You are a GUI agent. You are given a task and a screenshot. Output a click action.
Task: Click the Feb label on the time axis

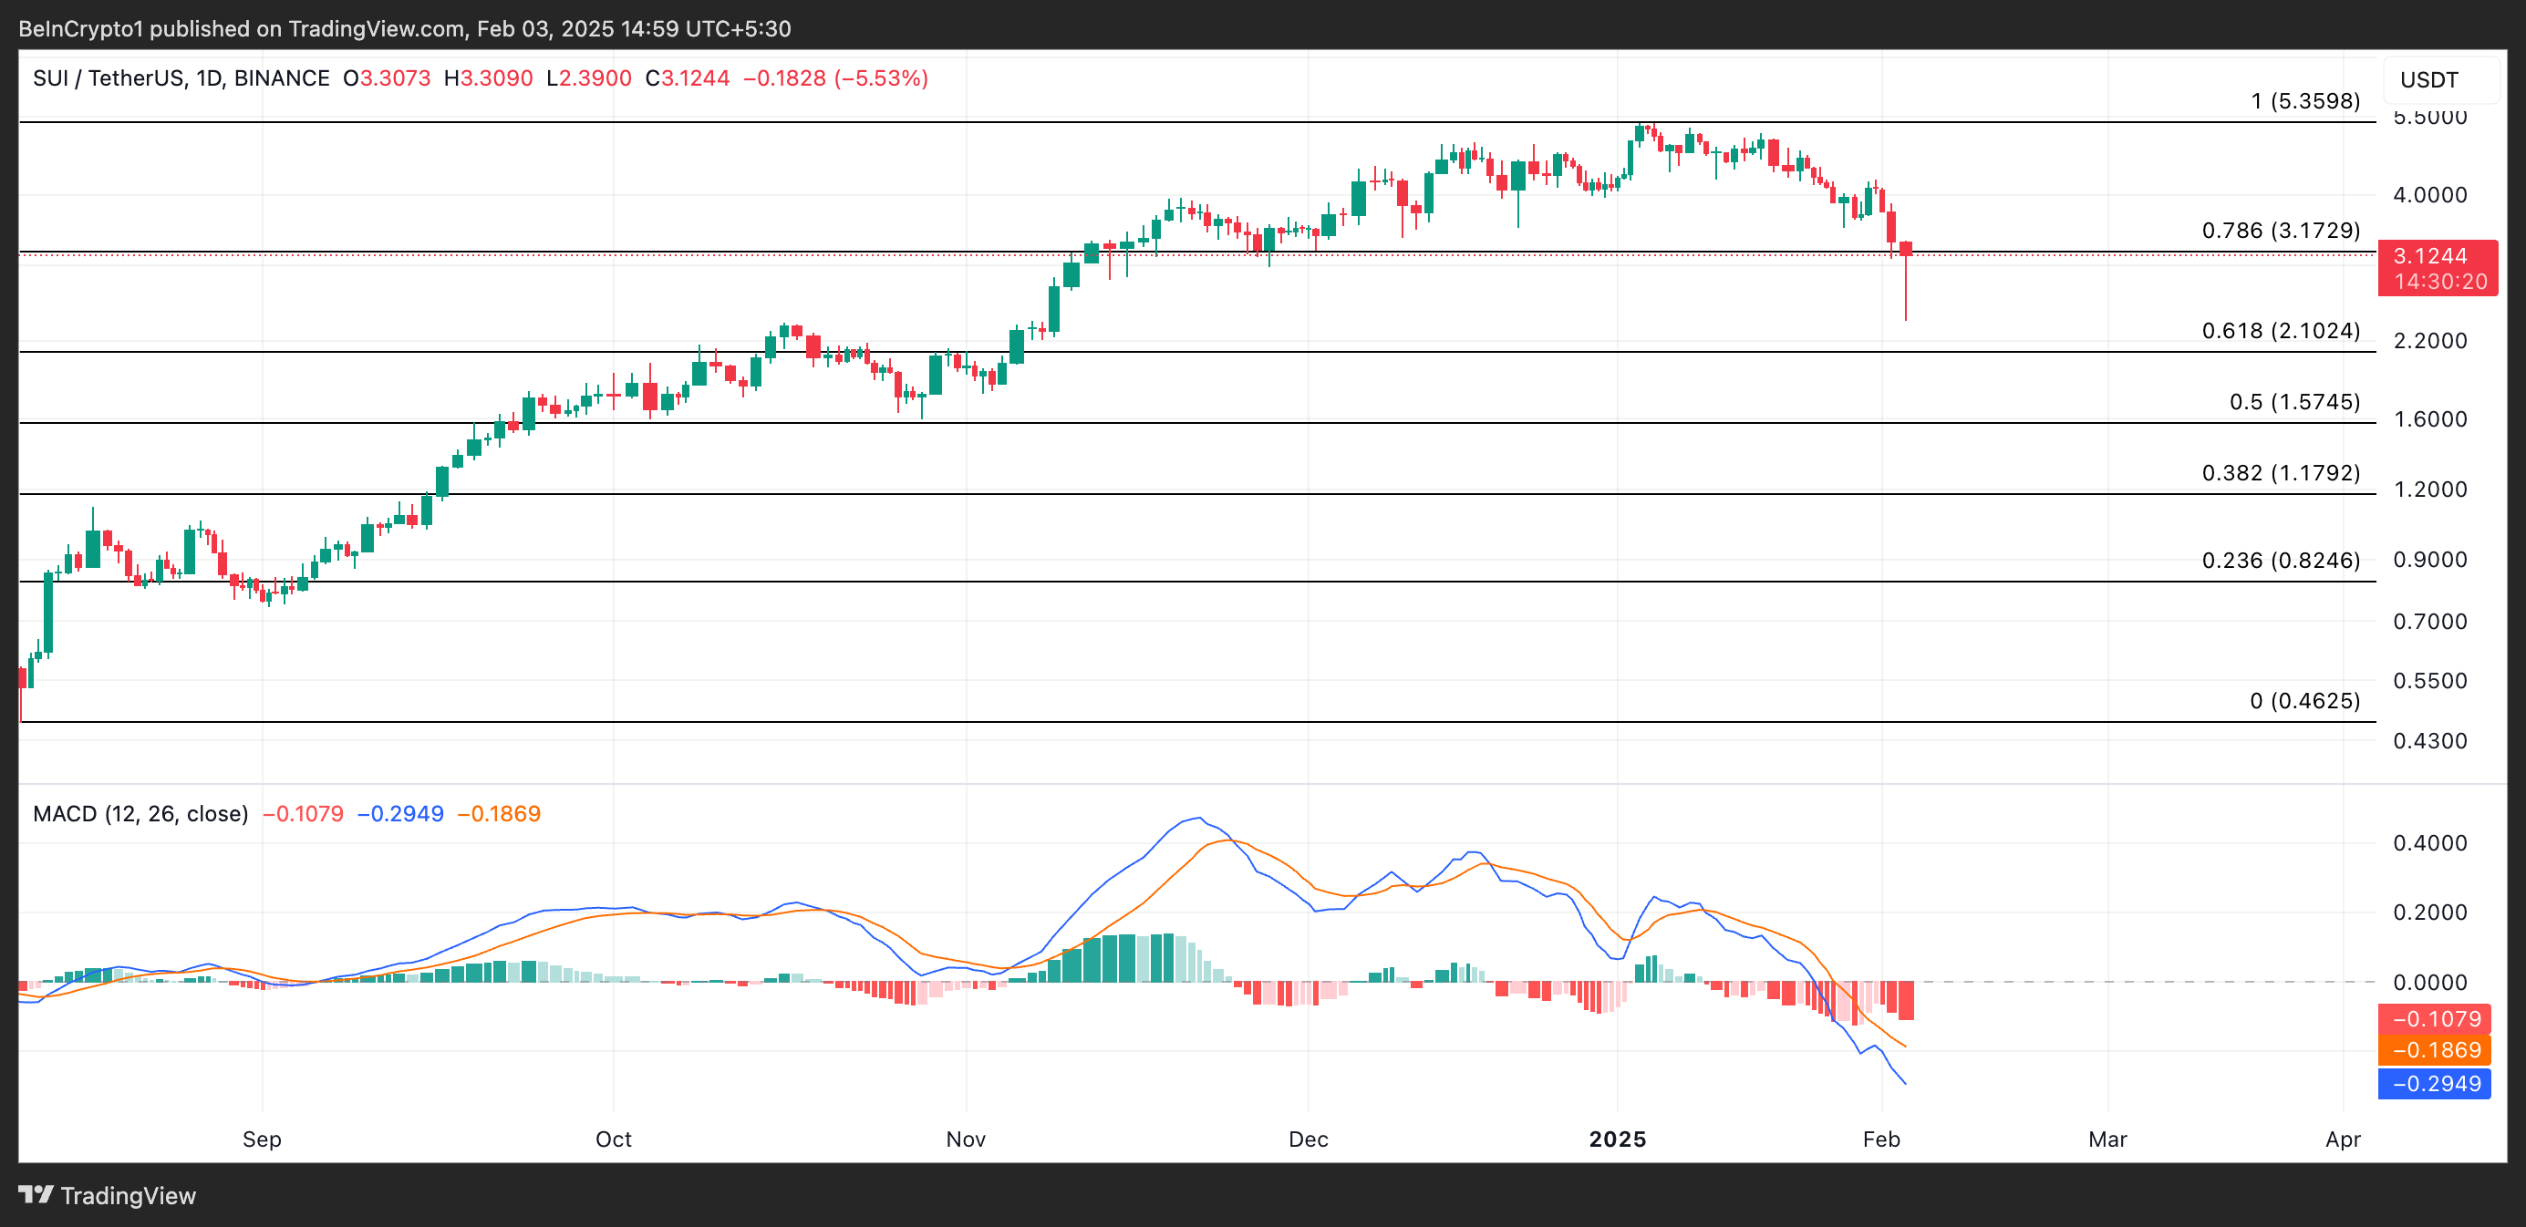[1880, 1139]
